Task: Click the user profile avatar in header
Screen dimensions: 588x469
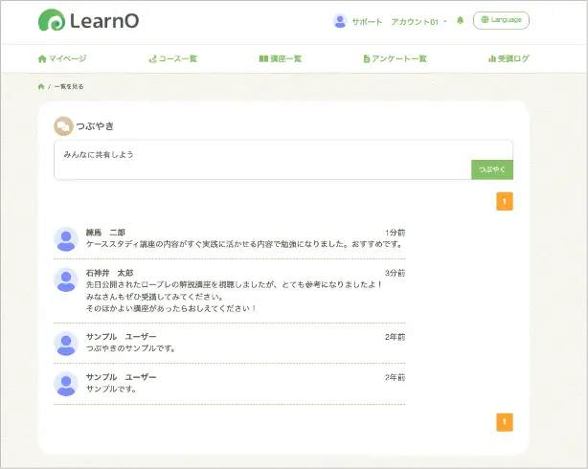Action: (339, 21)
